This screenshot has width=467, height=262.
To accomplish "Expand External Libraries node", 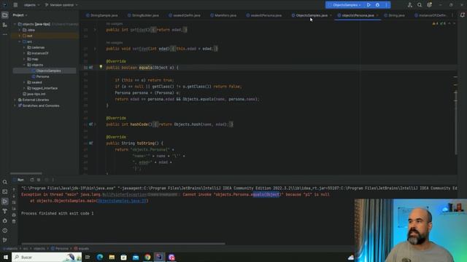I will [x=15, y=100].
